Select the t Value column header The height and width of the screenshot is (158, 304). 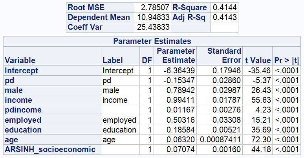tap(258, 60)
